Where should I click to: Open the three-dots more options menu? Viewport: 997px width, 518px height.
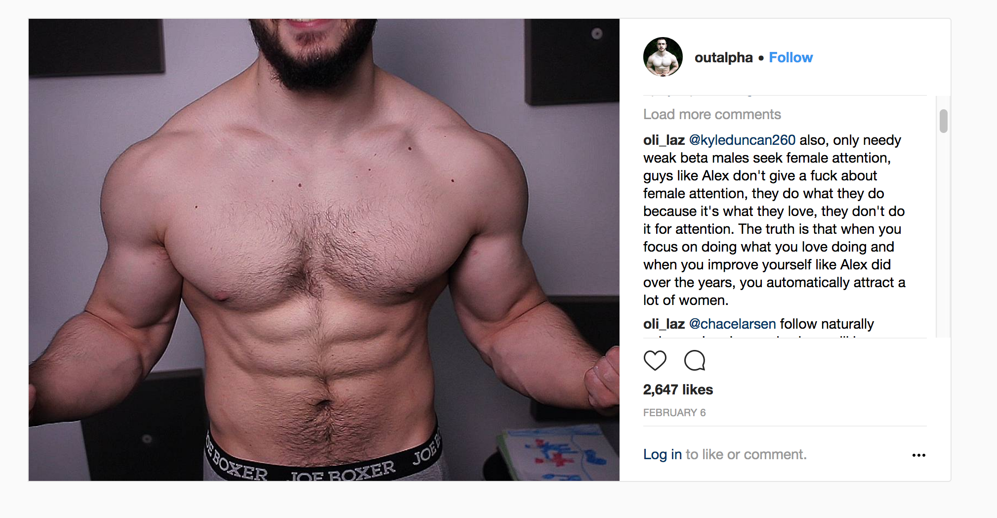point(918,455)
